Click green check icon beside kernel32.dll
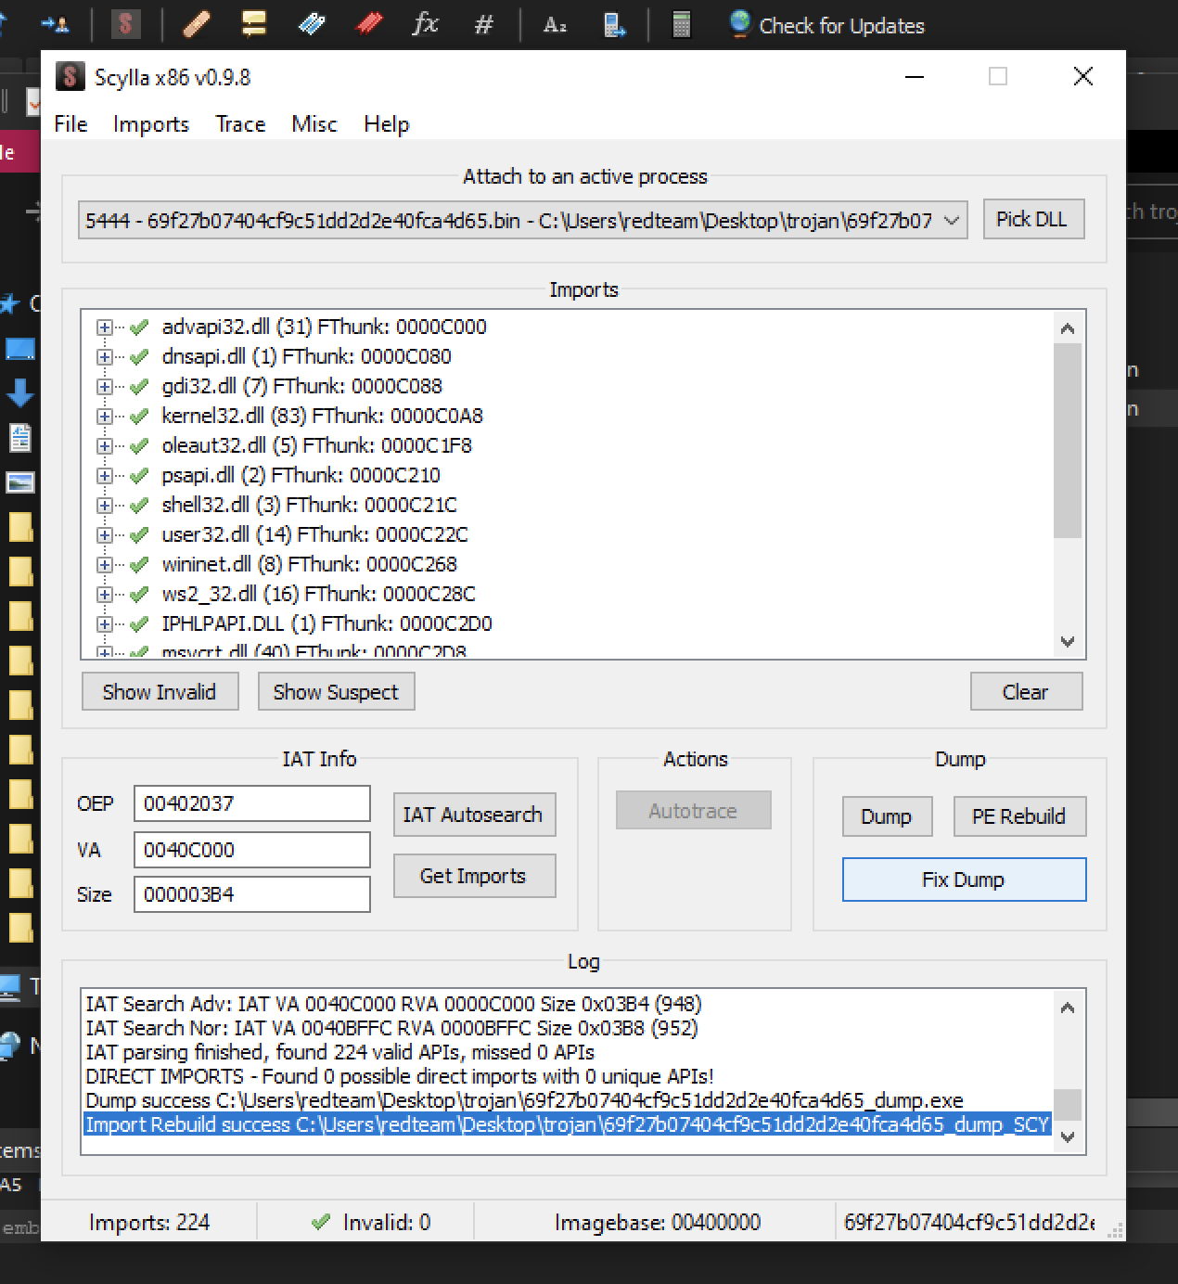The height and width of the screenshot is (1284, 1178). (x=139, y=416)
